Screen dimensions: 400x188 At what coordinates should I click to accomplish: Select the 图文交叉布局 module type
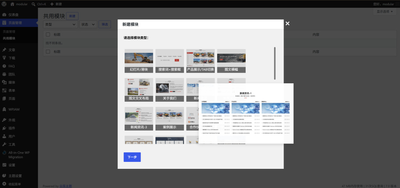(139, 90)
